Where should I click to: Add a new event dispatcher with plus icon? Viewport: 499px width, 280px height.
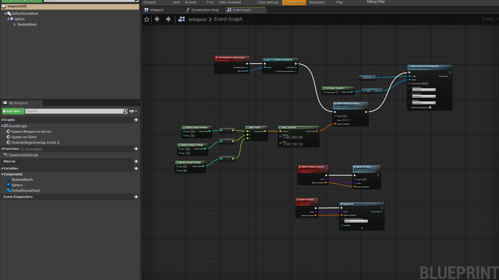pos(136,197)
